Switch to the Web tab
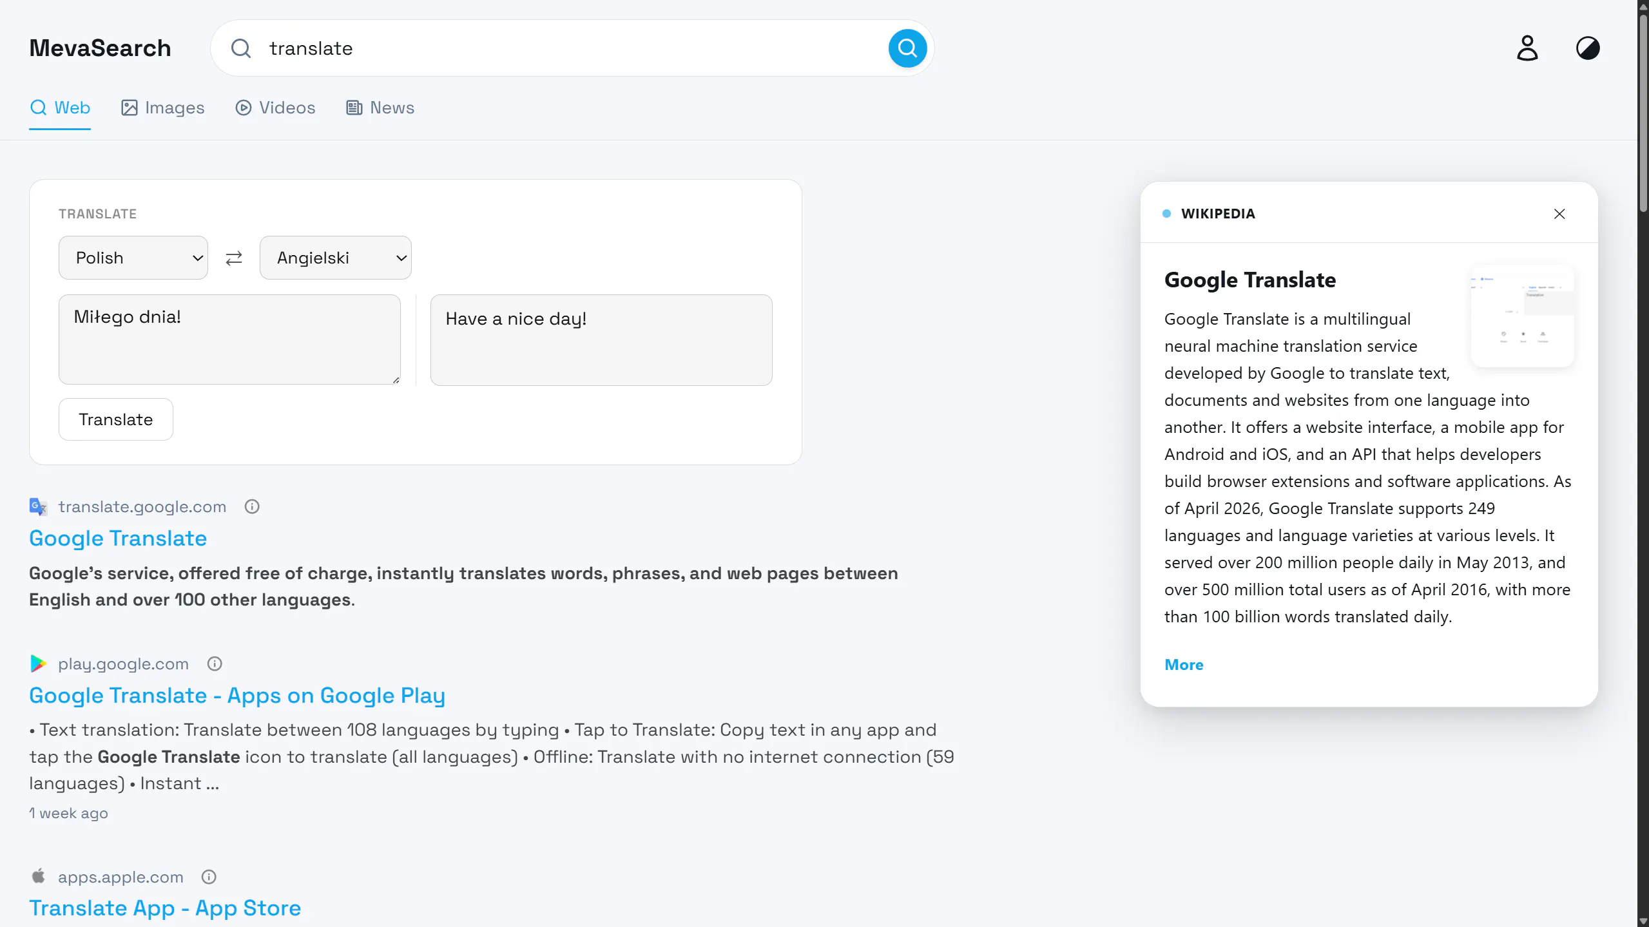The image size is (1649, 927). (x=60, y=108)
